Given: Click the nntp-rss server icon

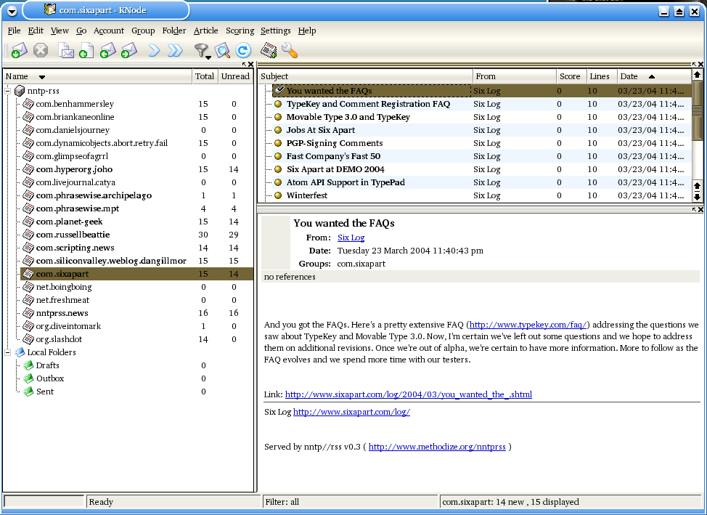Looking at the screenshot, I should tap(20, 91).
